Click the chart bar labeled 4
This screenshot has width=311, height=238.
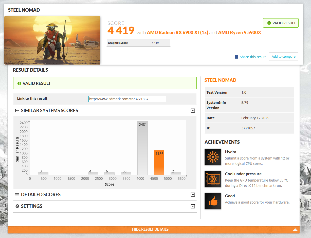pyautogui.click(x=93, y=174)
